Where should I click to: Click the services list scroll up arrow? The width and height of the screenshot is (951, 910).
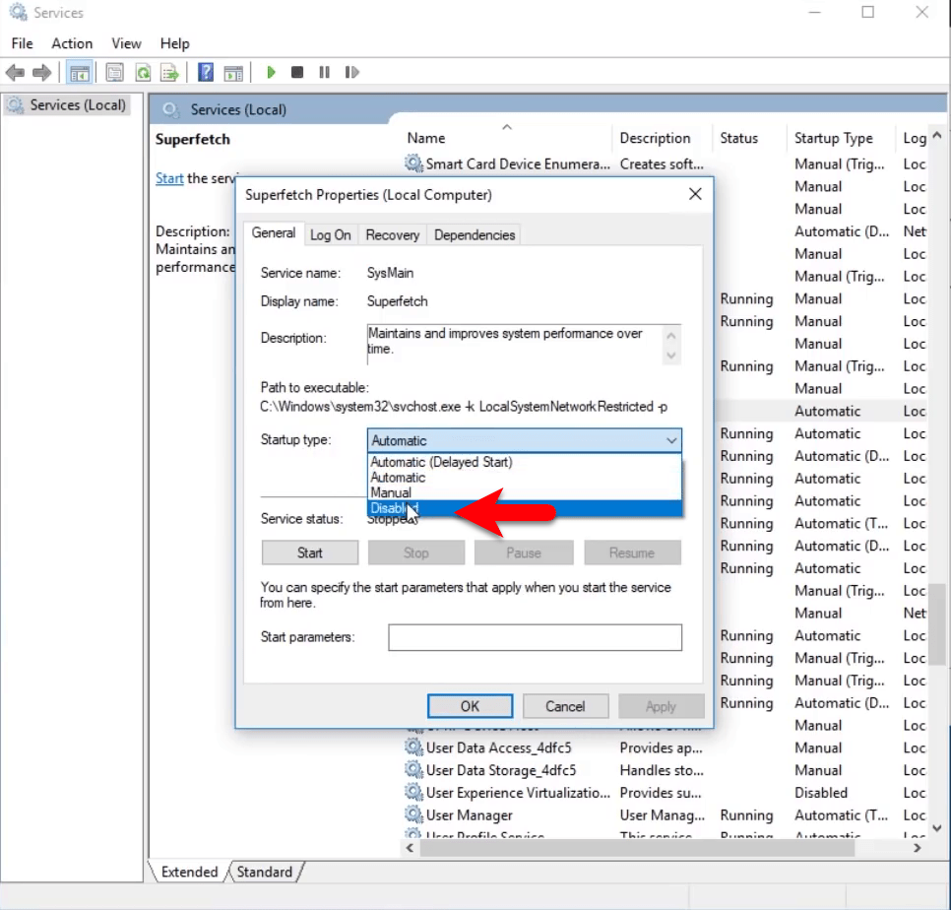click(x=937, y=135)
